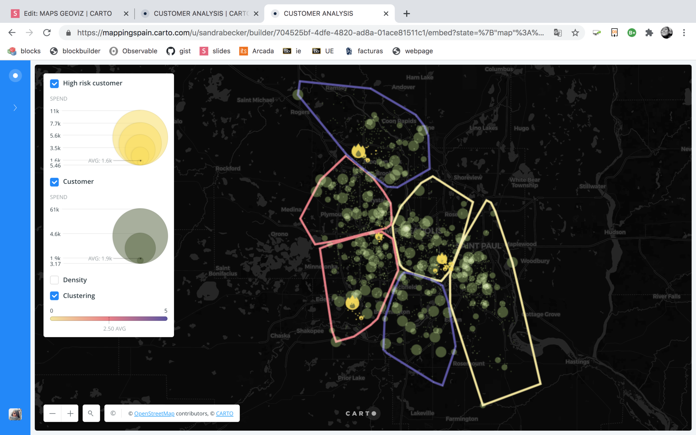Open the CARTO attribution link
This screenshot has height=435, width=696.
225,413
